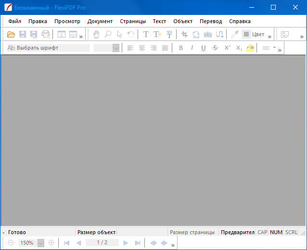This screenshot has height=250, width=307.
Task: Toggle strikethrough formatting
Action: (x=215, y=48)
